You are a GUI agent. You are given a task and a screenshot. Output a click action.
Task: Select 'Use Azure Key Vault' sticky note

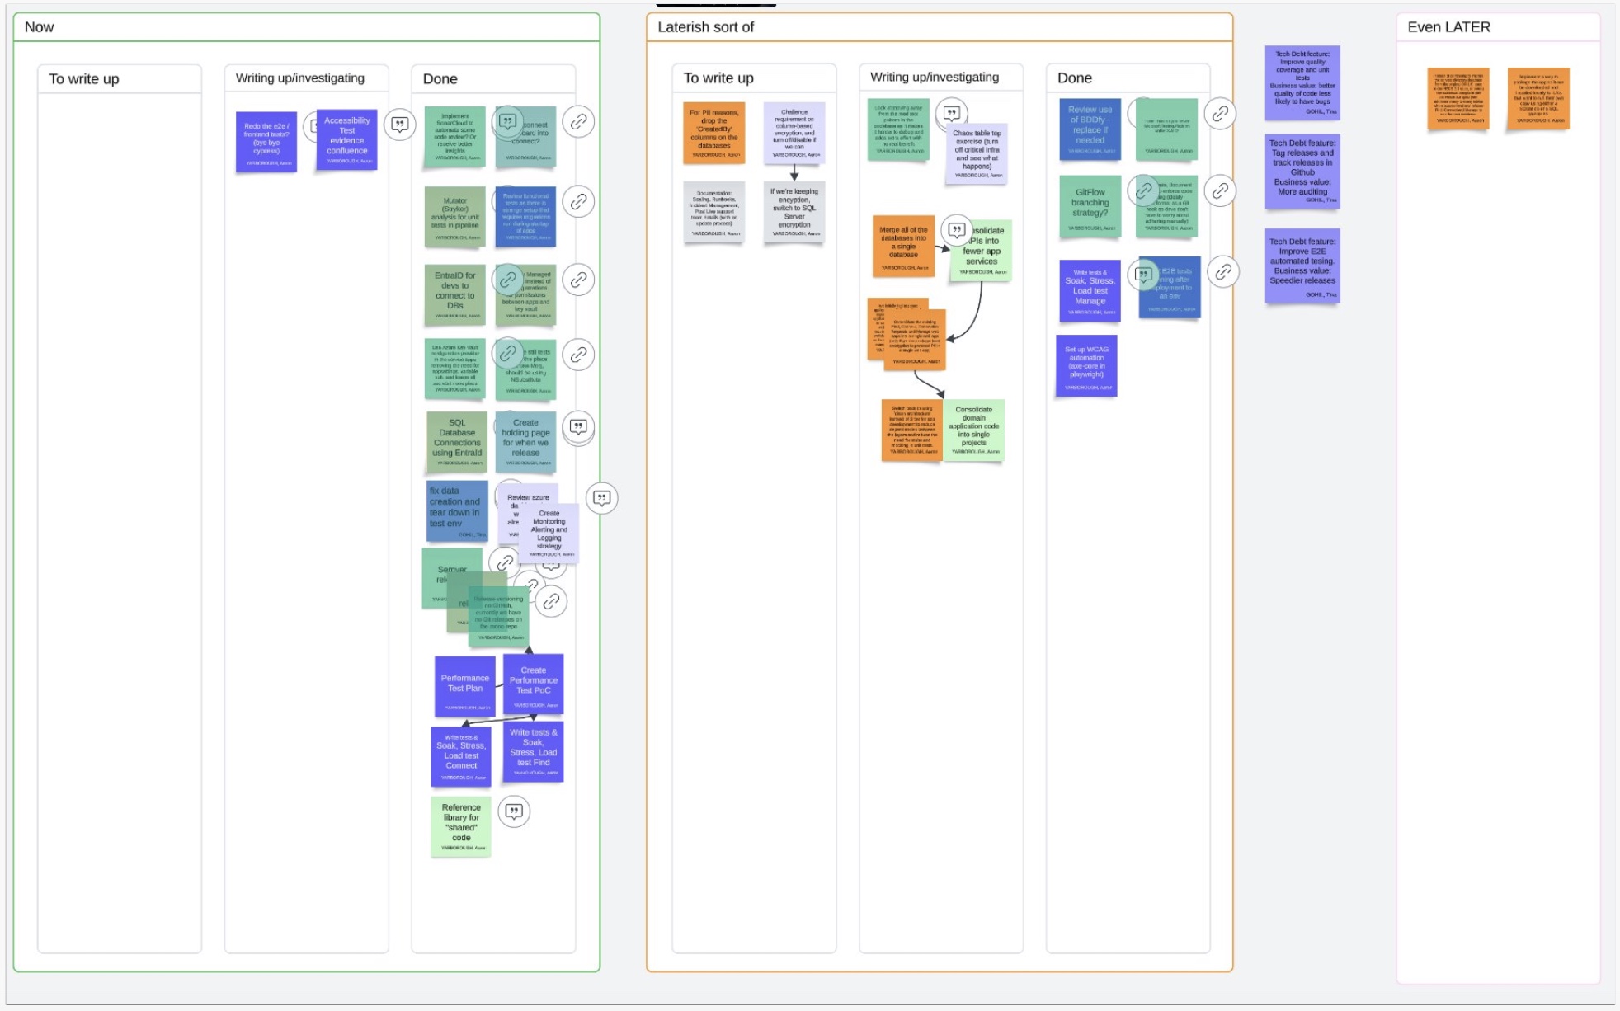pyautogui.click(x=455, y=369)
